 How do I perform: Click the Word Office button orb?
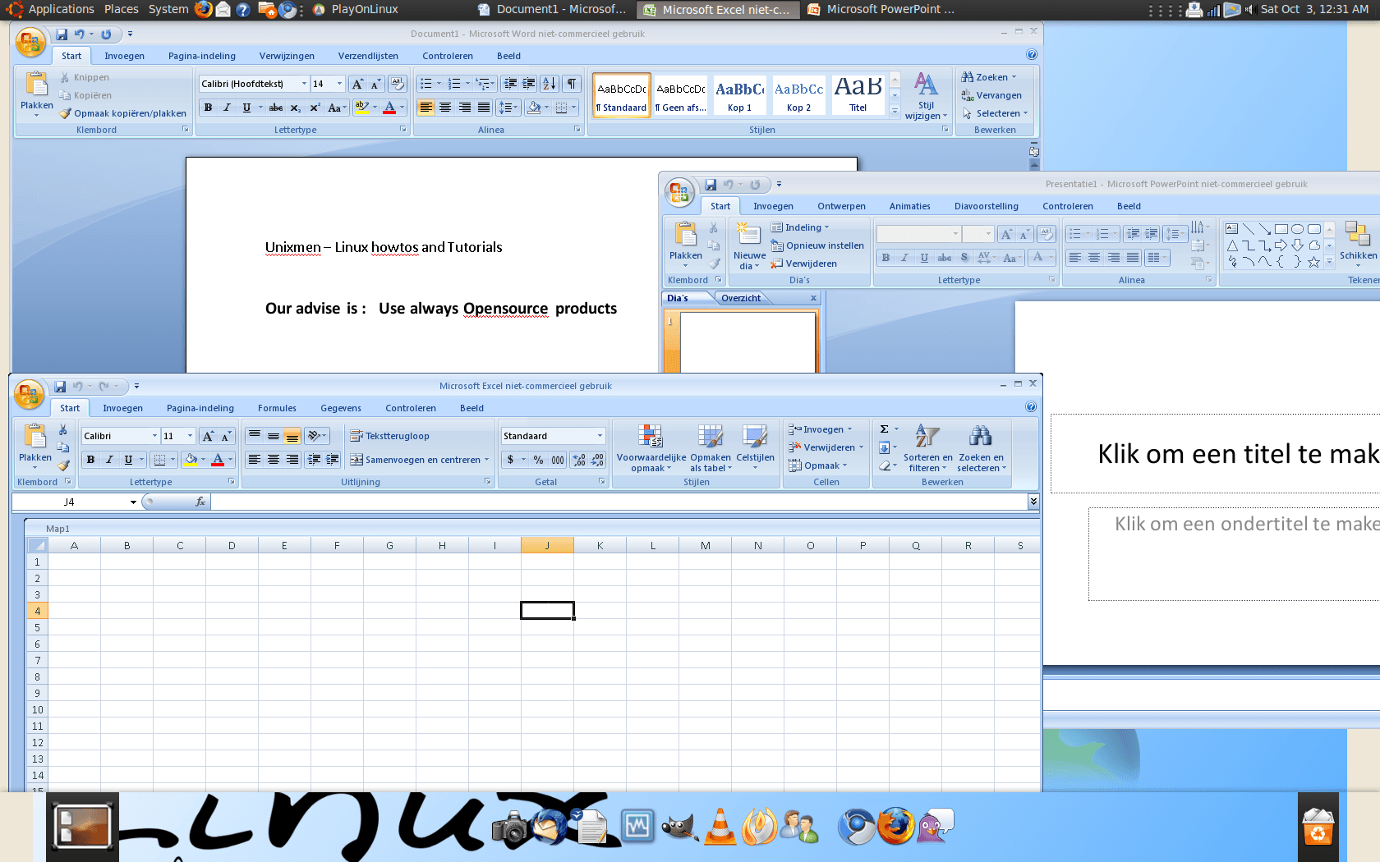click(30, 42)
